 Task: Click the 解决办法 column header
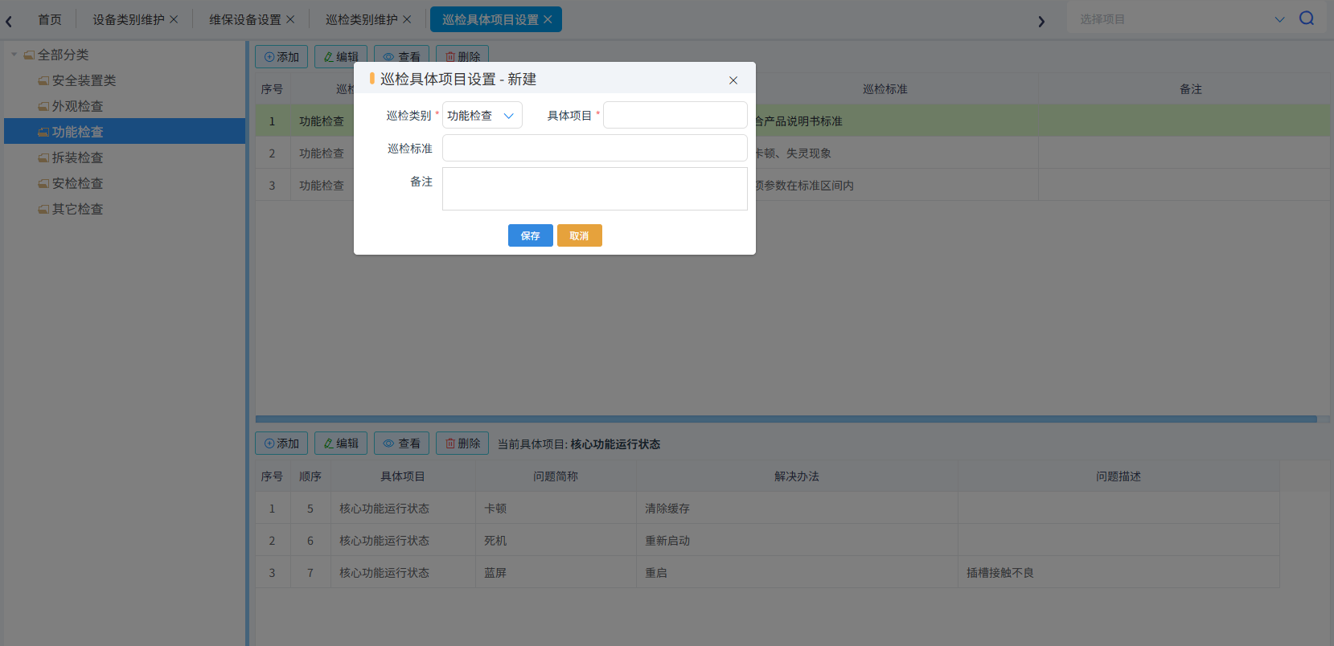tap(797, 476)
